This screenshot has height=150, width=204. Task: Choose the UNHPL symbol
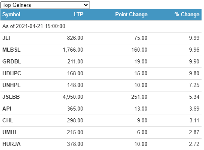click(x=11, y=85)
